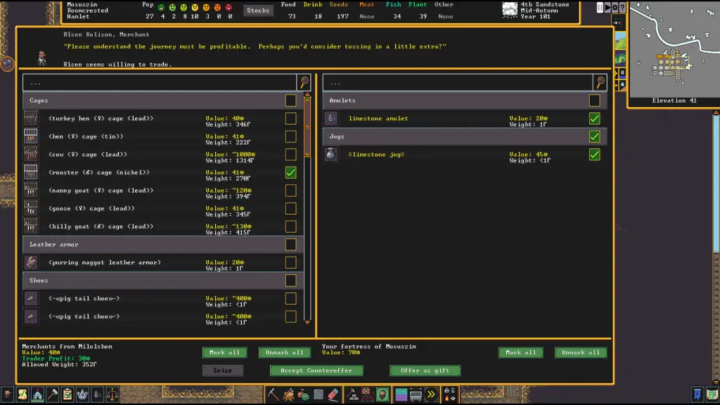Open the item designations icon cluster
The width and height of the screenshot is (720, 405).
[449, 394]
